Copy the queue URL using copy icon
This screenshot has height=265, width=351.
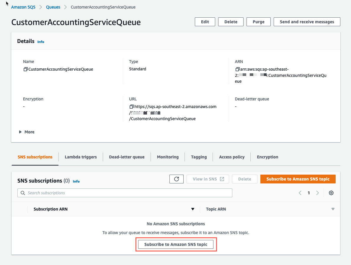coord(131,107)
